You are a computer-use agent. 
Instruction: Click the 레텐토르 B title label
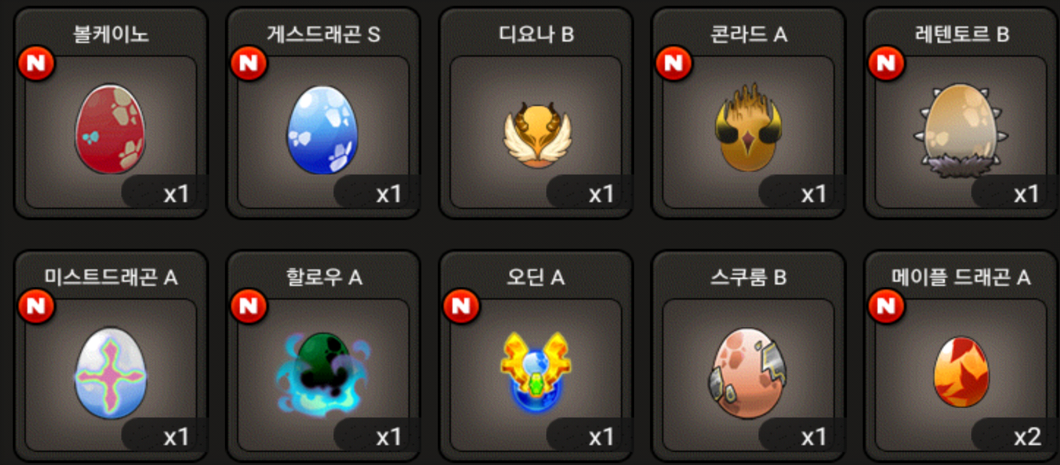click(x=962, y=34)
